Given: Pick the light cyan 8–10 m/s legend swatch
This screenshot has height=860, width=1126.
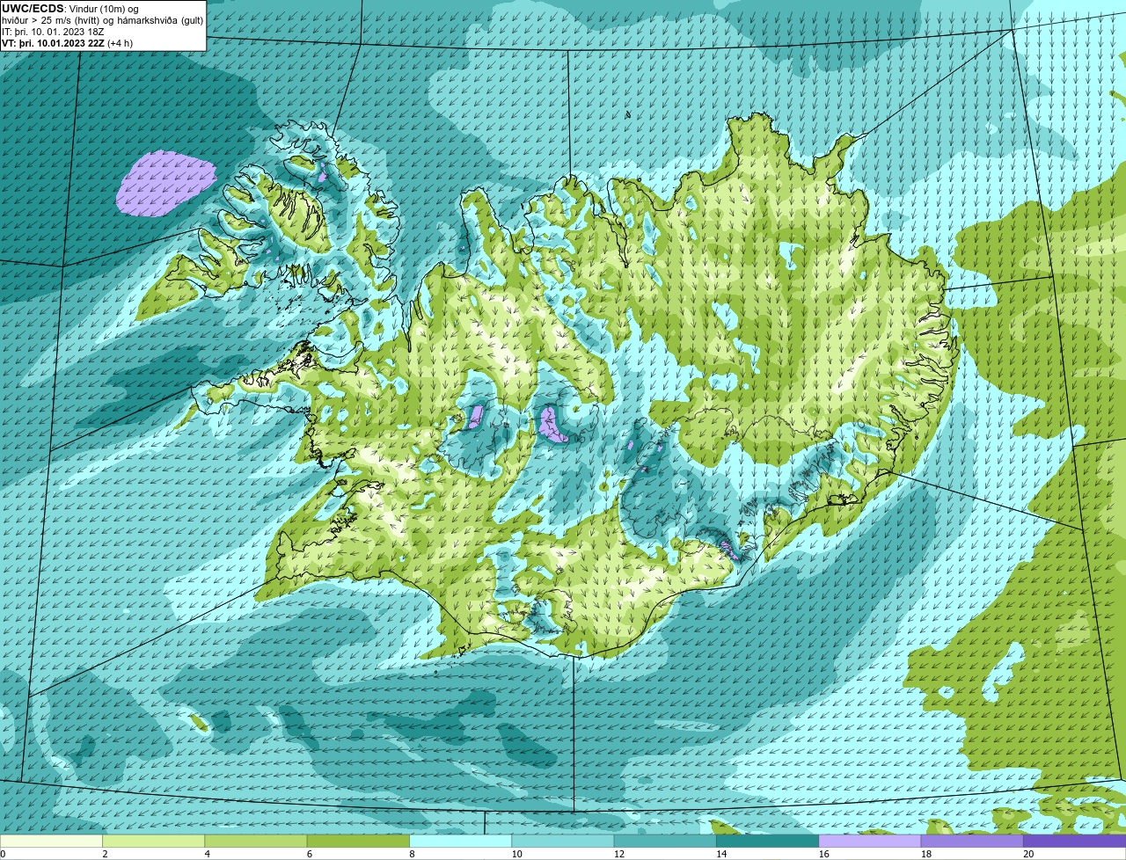Looking at the screenshot, I should click(x=460, y=842).
